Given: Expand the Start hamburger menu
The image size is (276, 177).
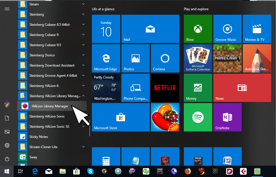Looking at the screenshot, I should pyautogui.click(x=7, y=9).
